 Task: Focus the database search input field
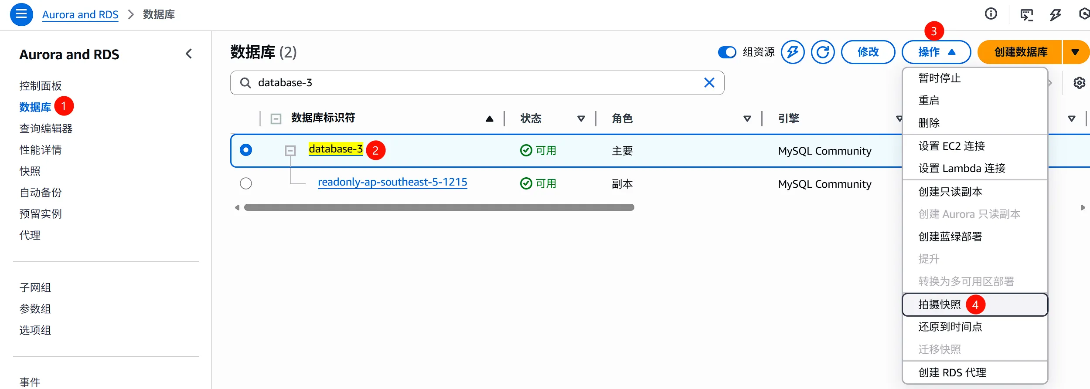click(475, 83)
